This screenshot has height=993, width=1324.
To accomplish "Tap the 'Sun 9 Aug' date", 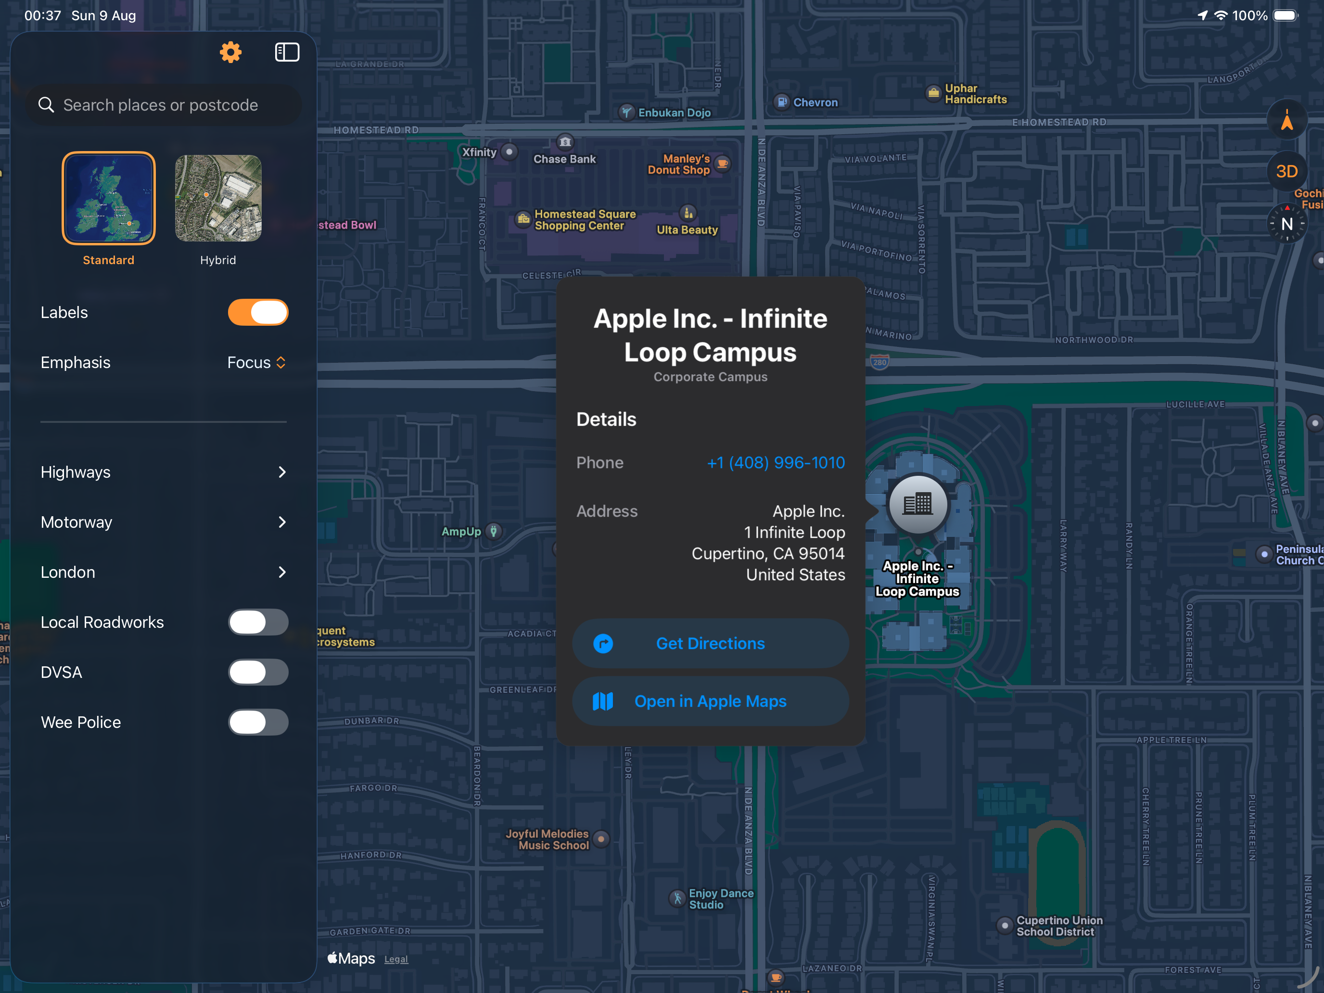I will coord(103,15).
